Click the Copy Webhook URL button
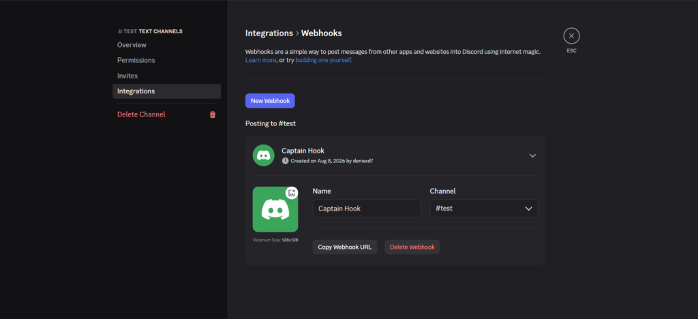698x319 pixels. 345,247
